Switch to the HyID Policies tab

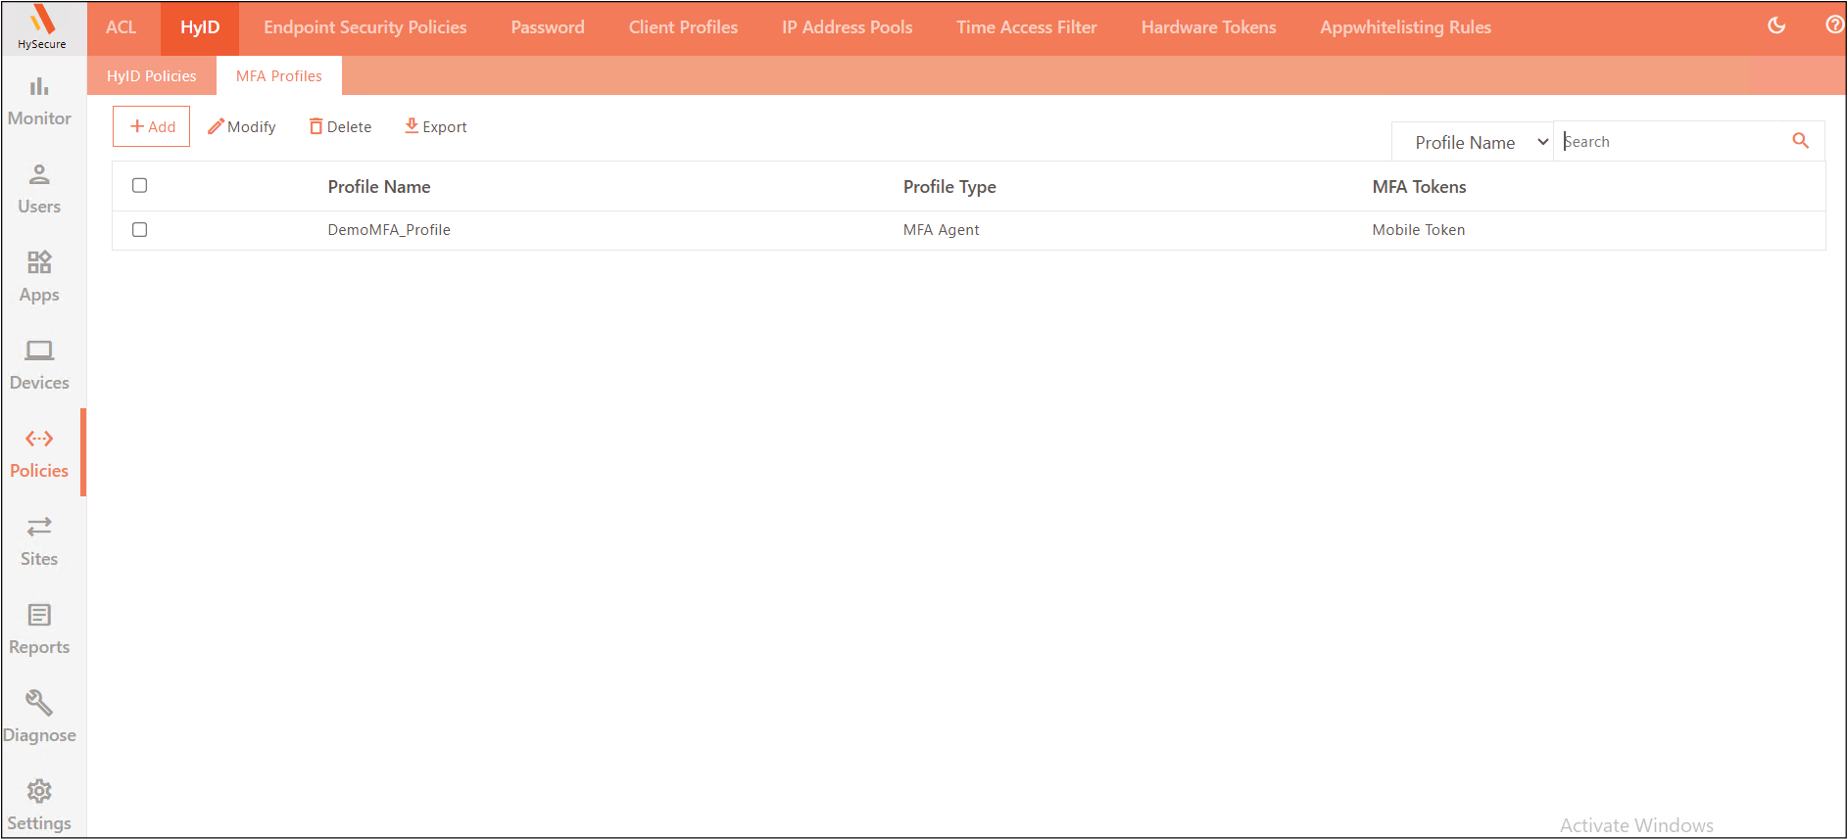click(152, 76)
